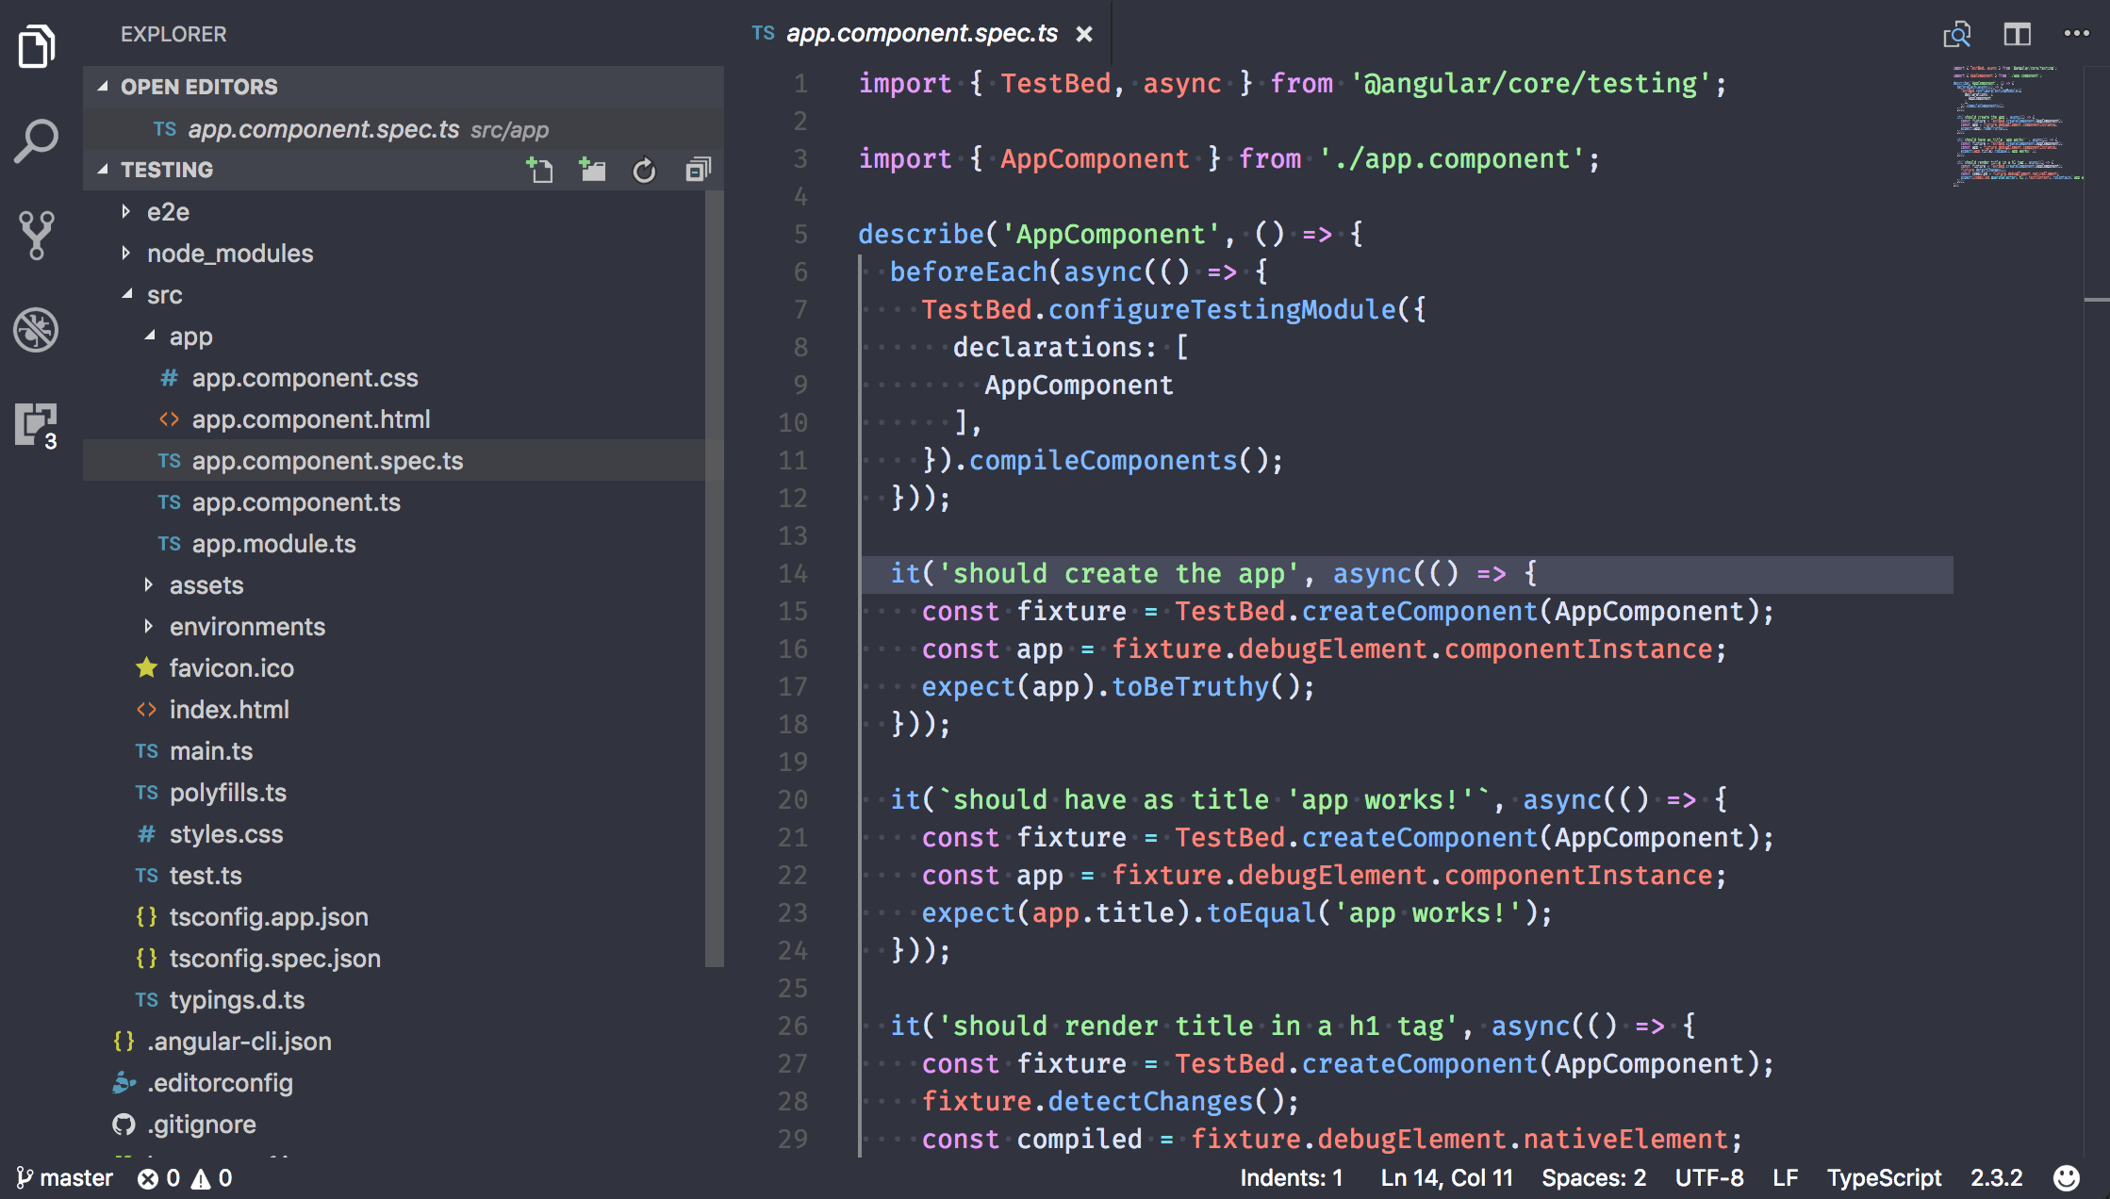Expand the assets folder
Image resolution: width=2110 pixels, height=1199 pixels.
pos(148,585)
